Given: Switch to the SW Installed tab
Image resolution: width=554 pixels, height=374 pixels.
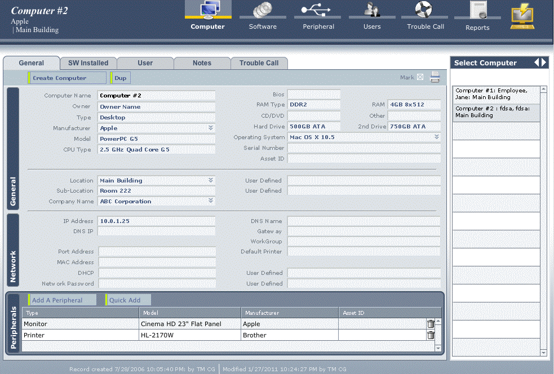Looking at the screenshot, I should point(88,63).
